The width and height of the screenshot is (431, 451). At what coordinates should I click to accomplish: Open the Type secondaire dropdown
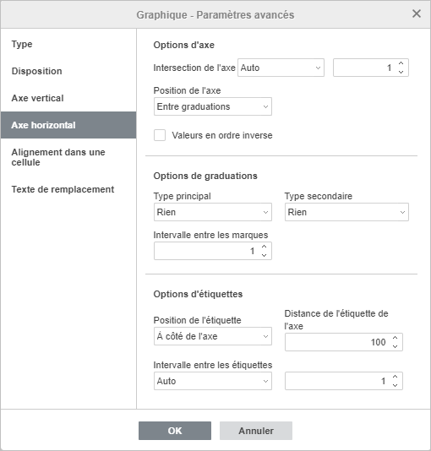(346, 212)
